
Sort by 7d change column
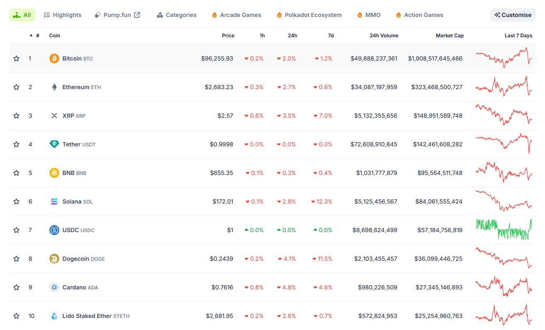click(x=331, y=36)
